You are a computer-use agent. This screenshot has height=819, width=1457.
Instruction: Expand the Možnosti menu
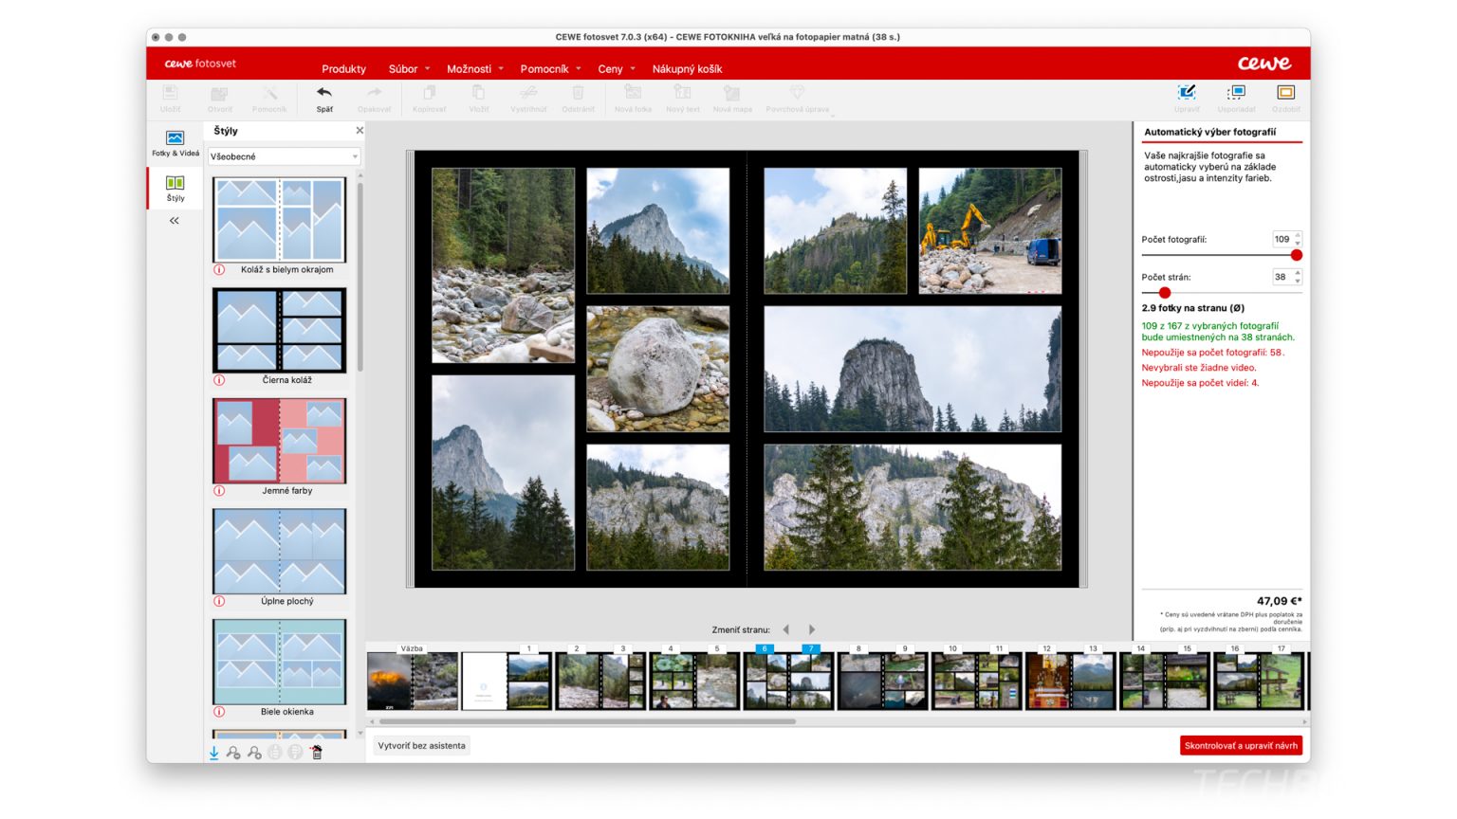(x=475, y=69)
